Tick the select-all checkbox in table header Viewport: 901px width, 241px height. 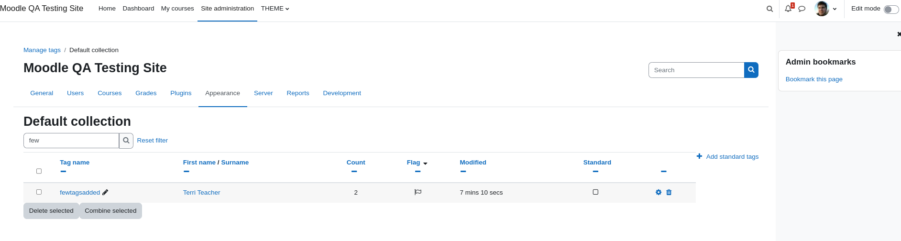click(39, 171)
